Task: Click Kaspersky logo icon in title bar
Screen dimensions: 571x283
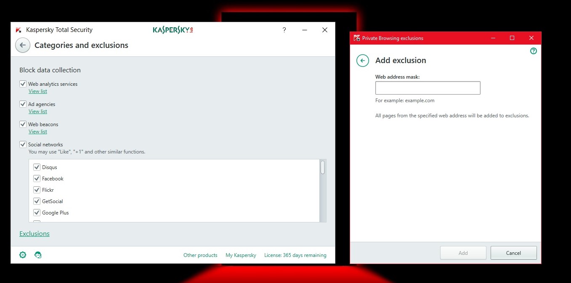Action: [19, 30]
